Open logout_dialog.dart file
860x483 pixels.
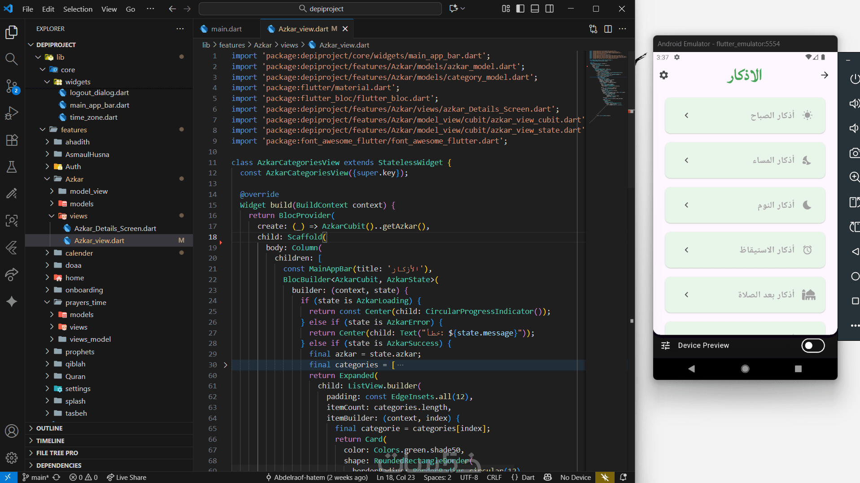click(99, 92)
